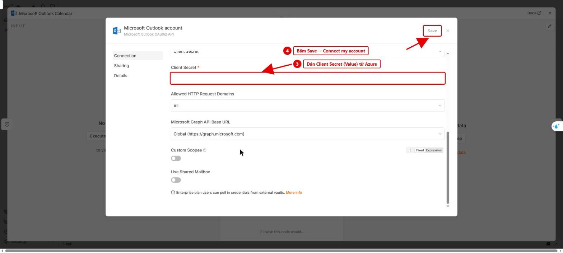Click the Outlook Calendar node icon
Viewport: 563px width, 253px height.
click(x=14, y=13)
